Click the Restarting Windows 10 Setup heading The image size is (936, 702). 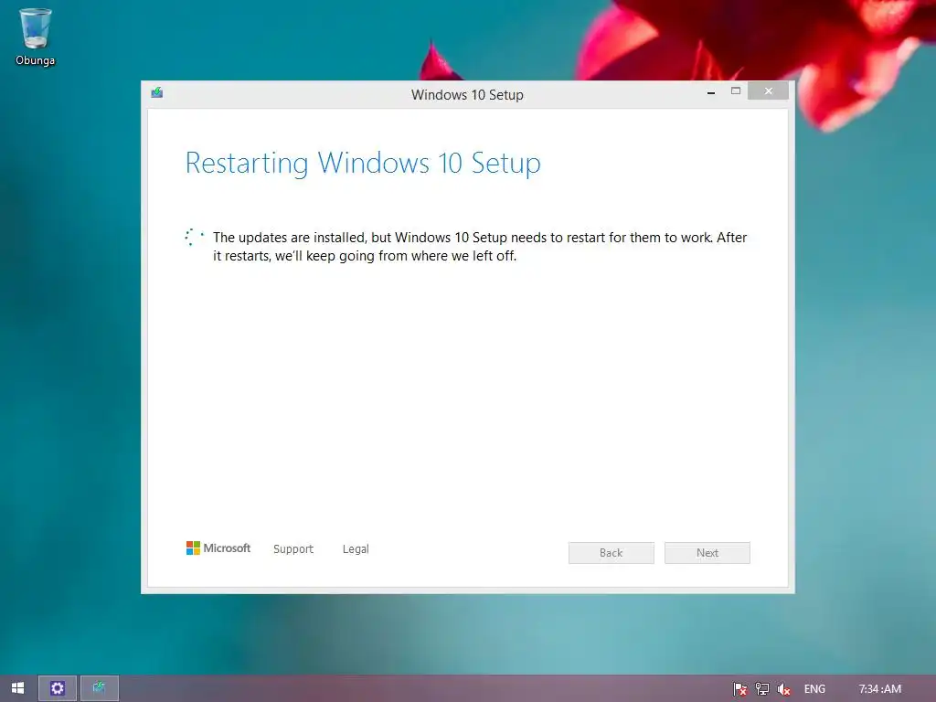363,163
